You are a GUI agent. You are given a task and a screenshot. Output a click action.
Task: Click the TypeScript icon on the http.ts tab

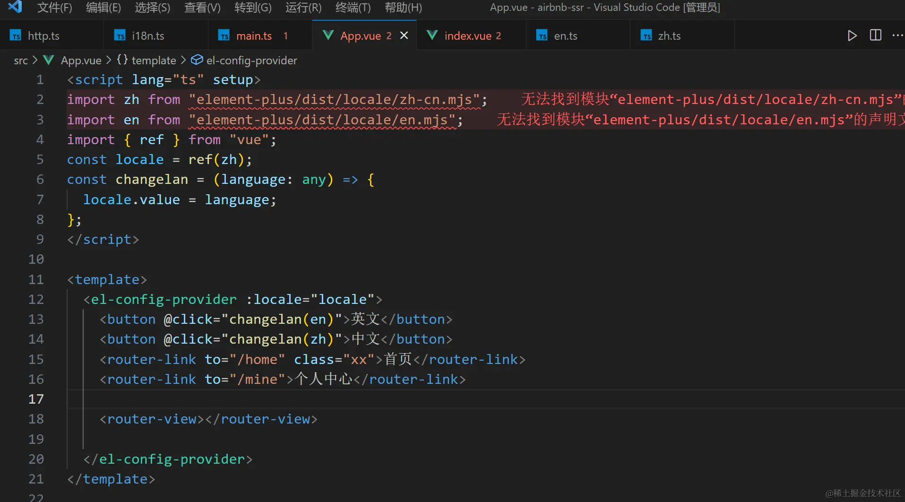[x=16, y=35]
